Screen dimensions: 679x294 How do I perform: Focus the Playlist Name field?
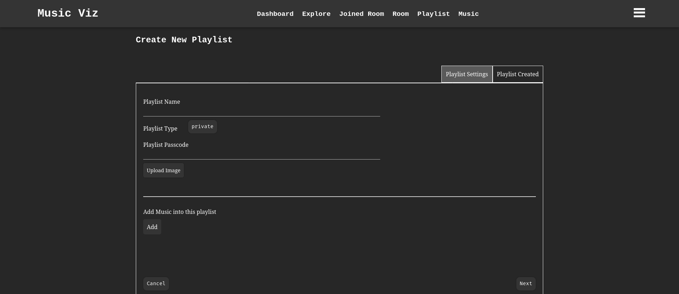[x=261, y=112]
